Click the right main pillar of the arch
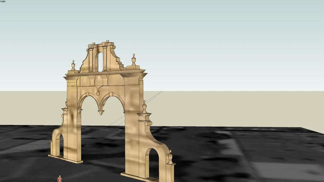 [132, 135]
